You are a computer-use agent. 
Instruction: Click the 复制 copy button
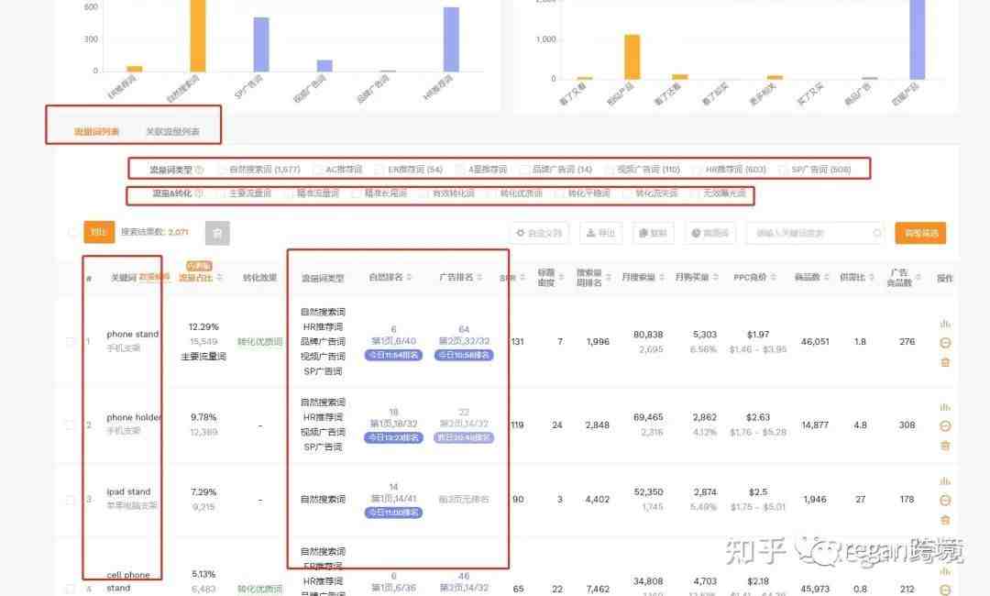click(x=653, y=233)
